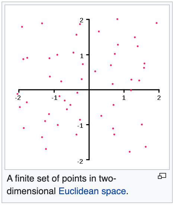Click the '-2' label on the horizontal axis
The image size is (175, 205).
(18, 98)
